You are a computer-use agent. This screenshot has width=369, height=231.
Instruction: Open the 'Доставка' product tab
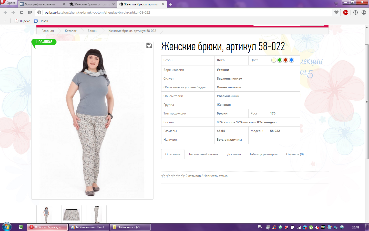[234, 154]
